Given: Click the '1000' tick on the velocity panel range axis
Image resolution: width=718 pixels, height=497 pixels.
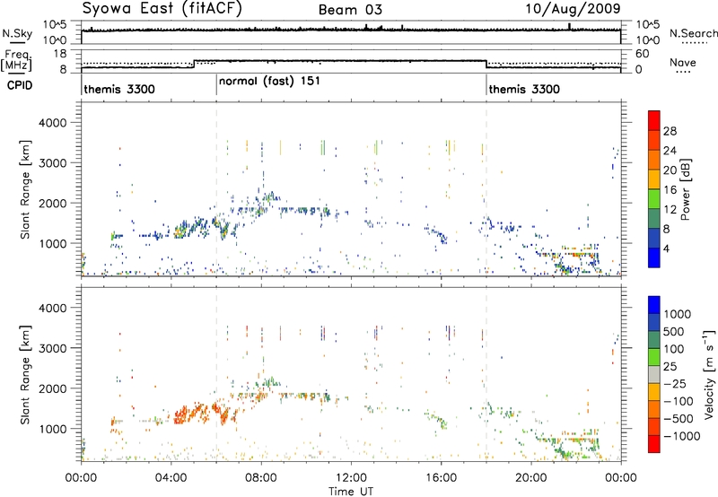Looking at the screenshot, I should click(52, 429).
